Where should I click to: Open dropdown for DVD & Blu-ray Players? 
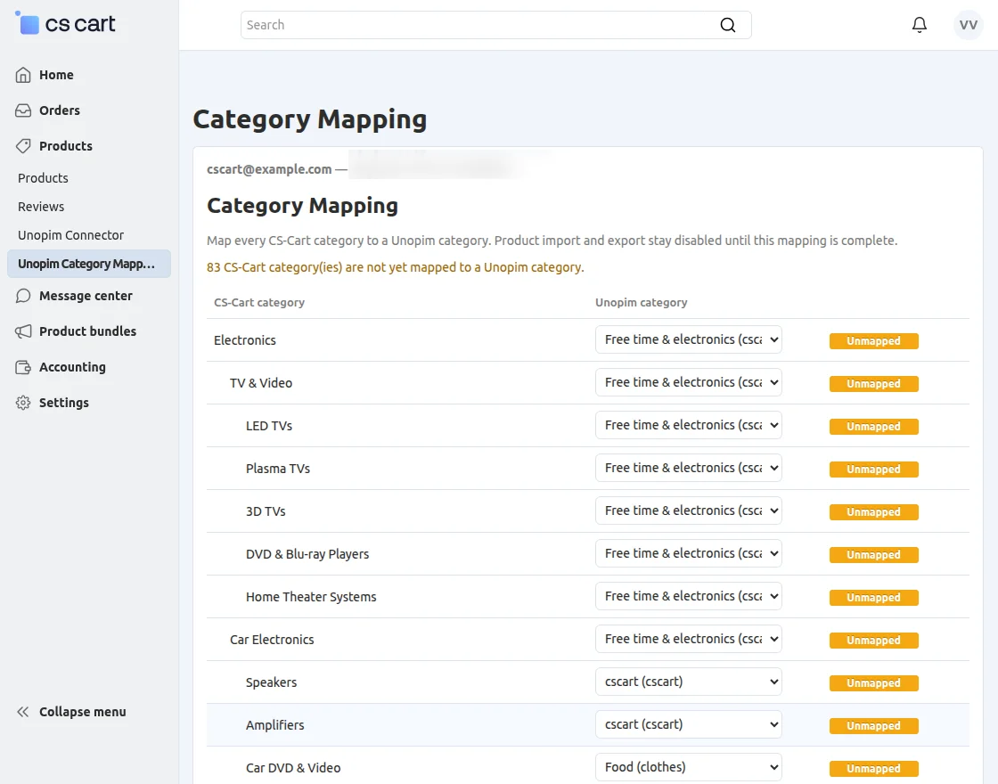(689, 553)
